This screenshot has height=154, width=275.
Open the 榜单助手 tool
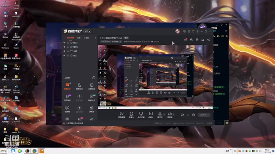[x=91, y=98]
